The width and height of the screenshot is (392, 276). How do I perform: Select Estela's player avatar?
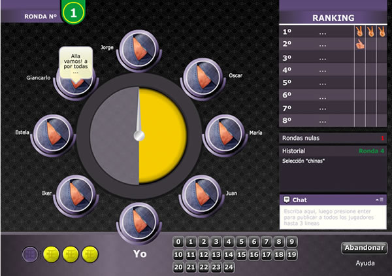(52, 133)
